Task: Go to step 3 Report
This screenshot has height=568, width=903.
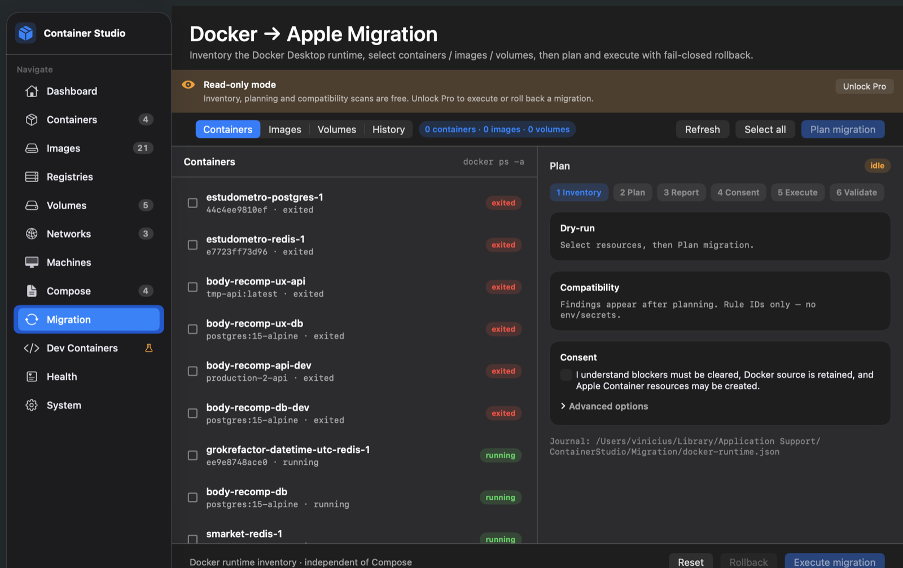Action: [681, 192]
